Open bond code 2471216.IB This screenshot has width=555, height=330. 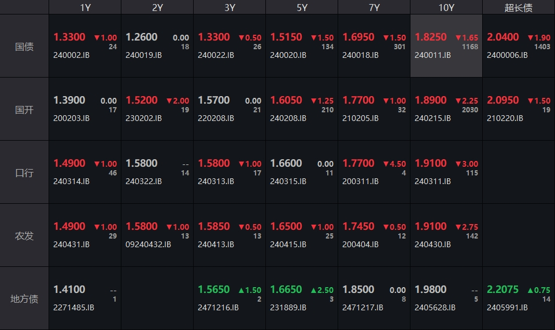(218, 307)
